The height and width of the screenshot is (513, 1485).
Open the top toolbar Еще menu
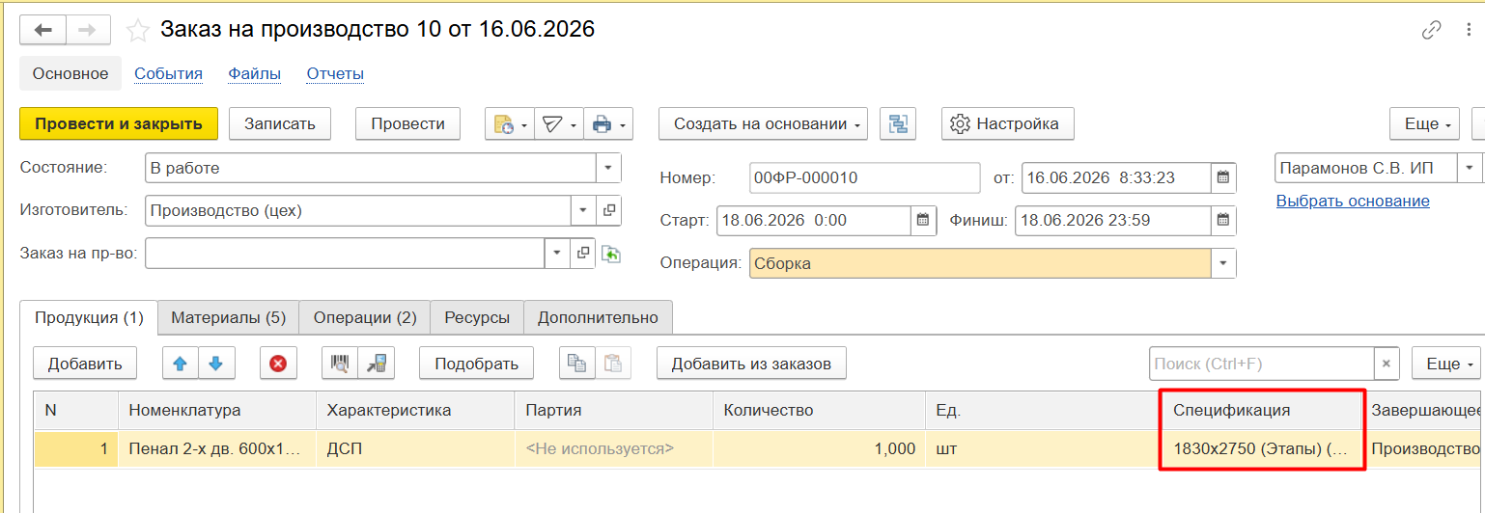pyautogui.click(x=1425, y=123)
